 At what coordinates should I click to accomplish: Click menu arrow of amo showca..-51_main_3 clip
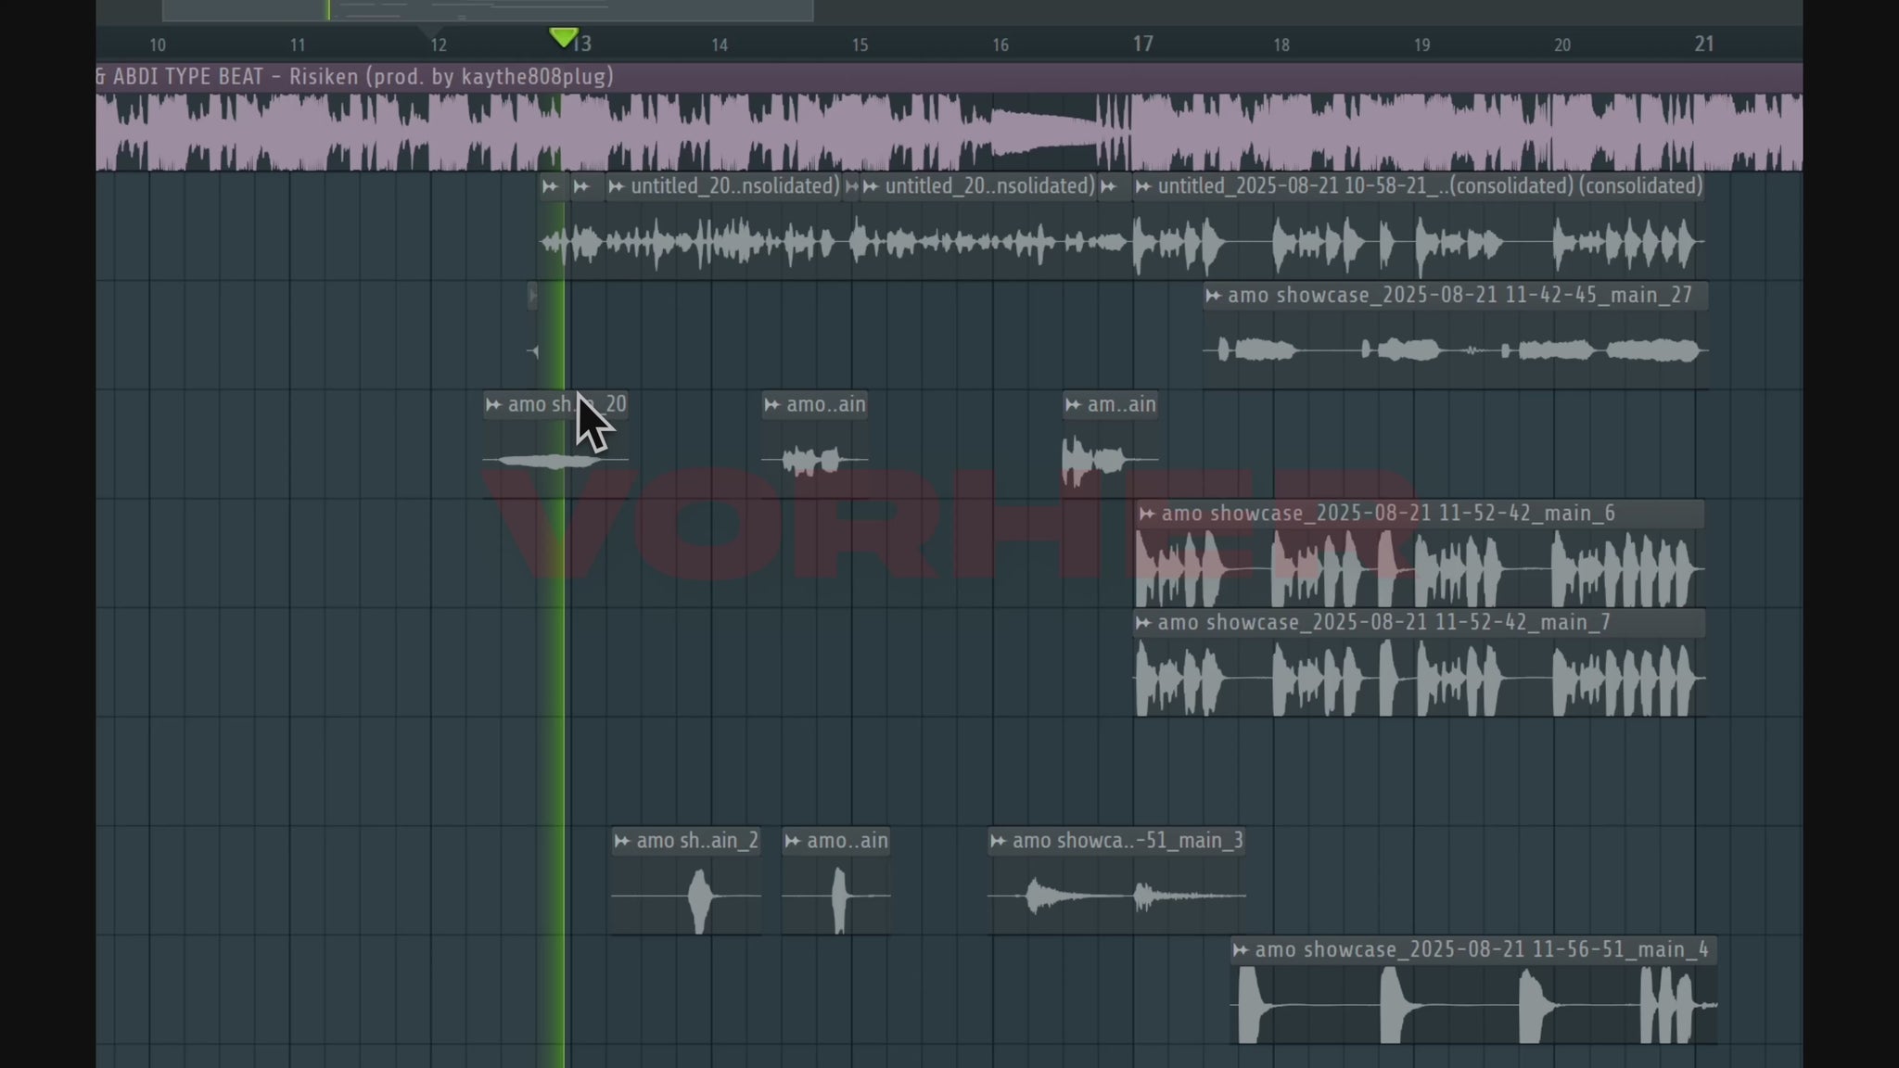click(x=998, y=841)
